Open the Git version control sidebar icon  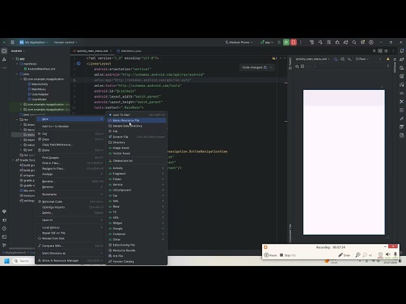(x=4, y=245)
